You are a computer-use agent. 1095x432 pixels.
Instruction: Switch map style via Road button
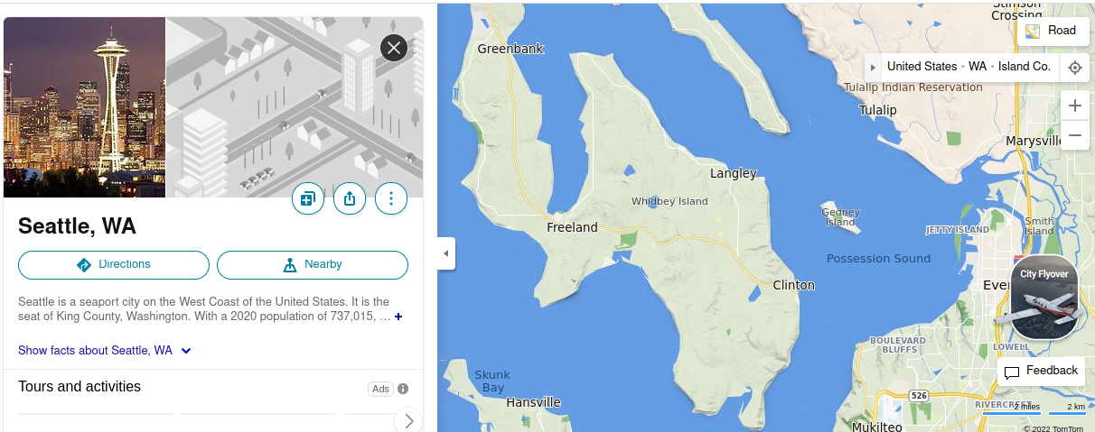pyautogui.click(x=1053, y=31)
